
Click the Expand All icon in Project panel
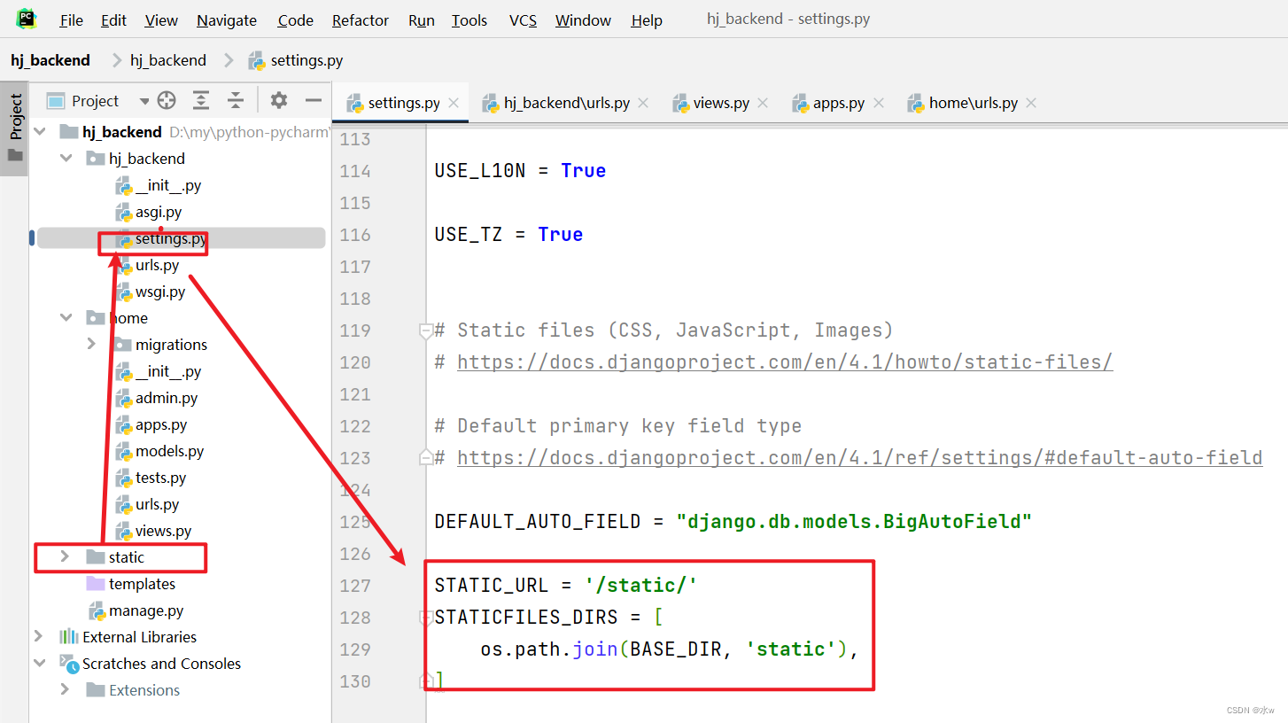point(201,100)
